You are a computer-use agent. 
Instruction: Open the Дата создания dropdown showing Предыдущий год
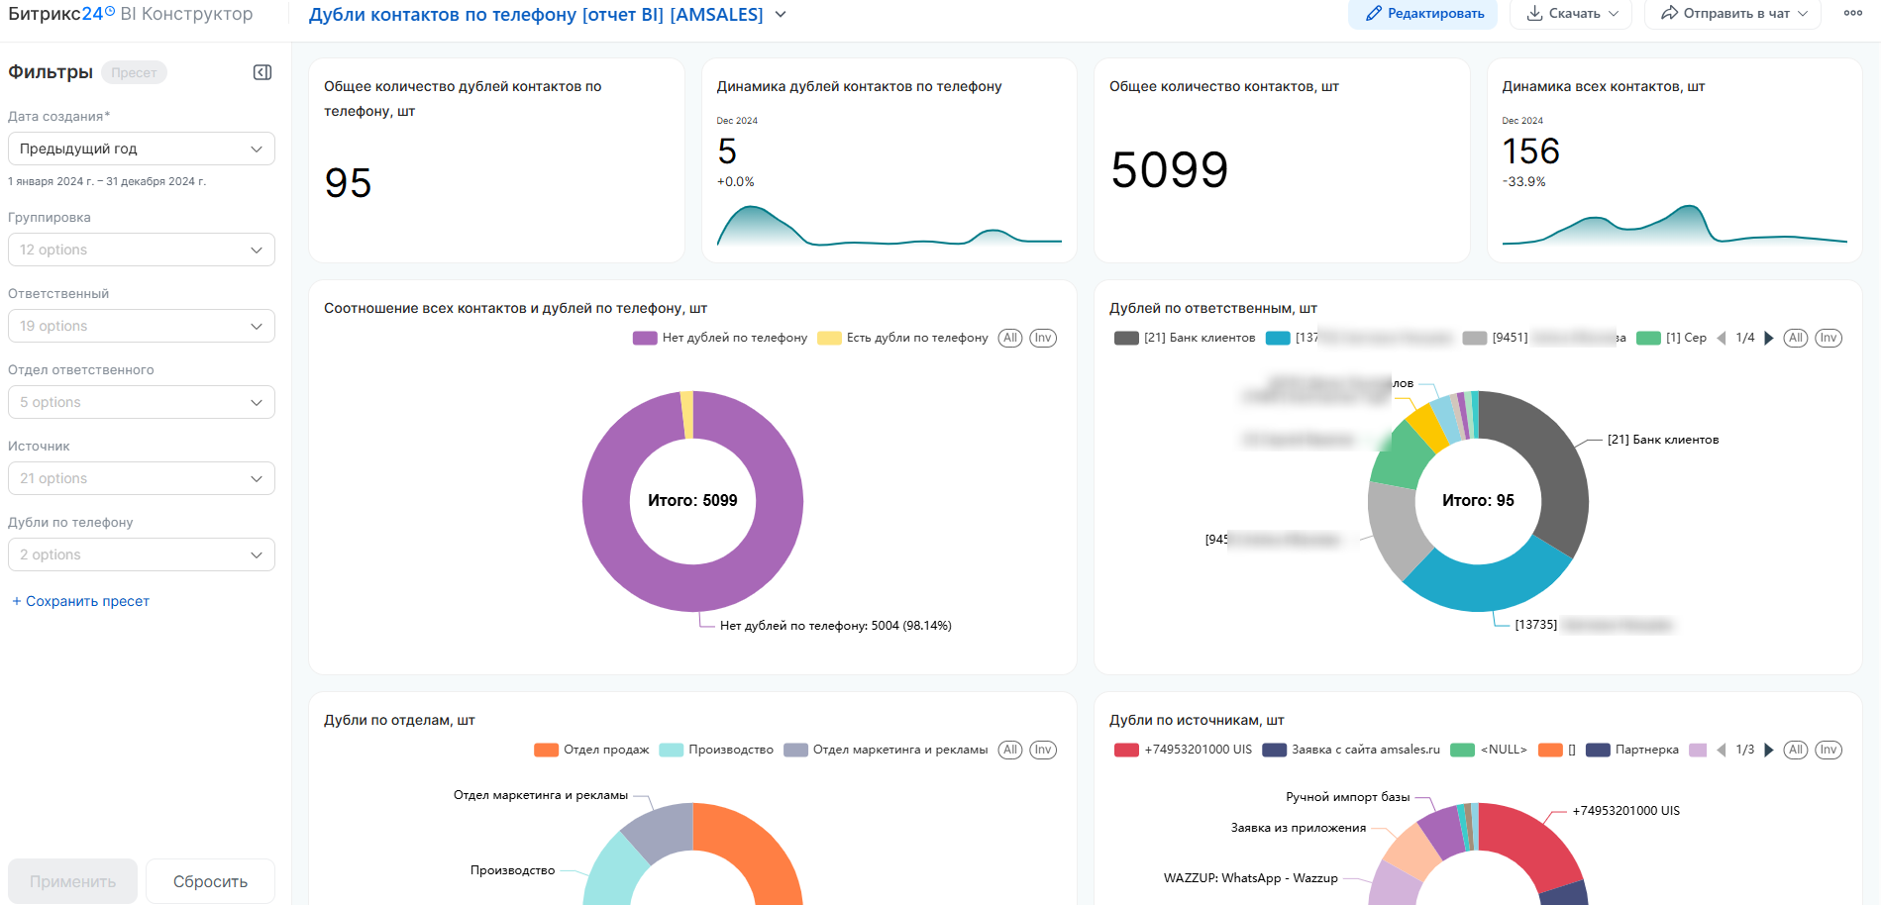142,149
